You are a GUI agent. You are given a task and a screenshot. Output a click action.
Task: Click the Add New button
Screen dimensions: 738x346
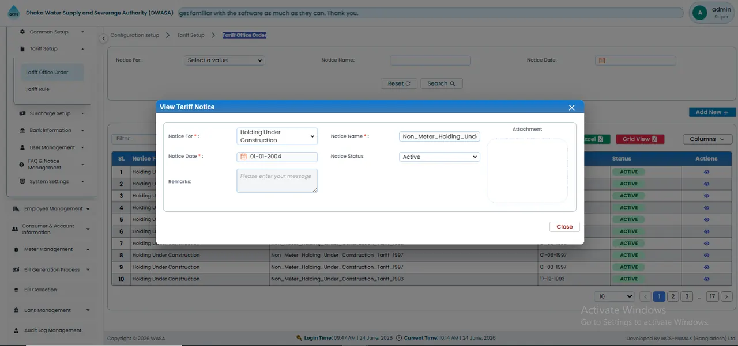point(712,112)
